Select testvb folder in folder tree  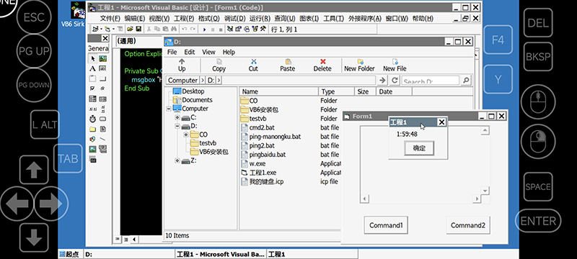coord(208,143)
